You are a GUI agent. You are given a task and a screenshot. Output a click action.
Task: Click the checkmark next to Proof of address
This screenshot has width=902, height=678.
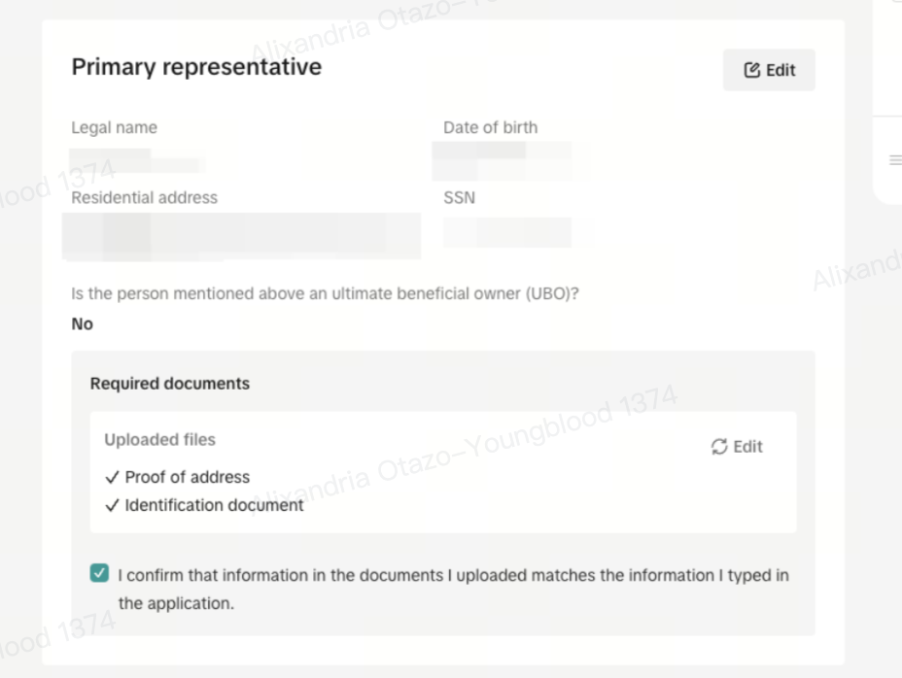[113, 477]
